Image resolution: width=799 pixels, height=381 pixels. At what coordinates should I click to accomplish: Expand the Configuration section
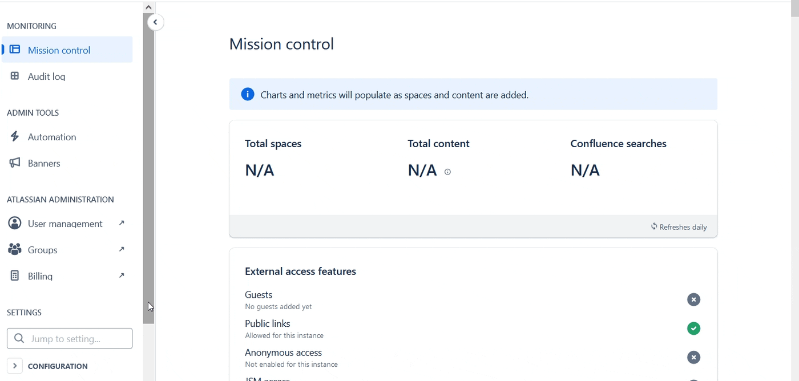point(14,366)
